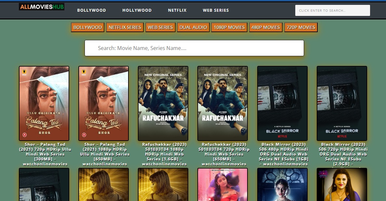Viewport: 386px width, 201px height.
Task: Open the second-row pink Besharams Originals poster
Action: point(223,184)
